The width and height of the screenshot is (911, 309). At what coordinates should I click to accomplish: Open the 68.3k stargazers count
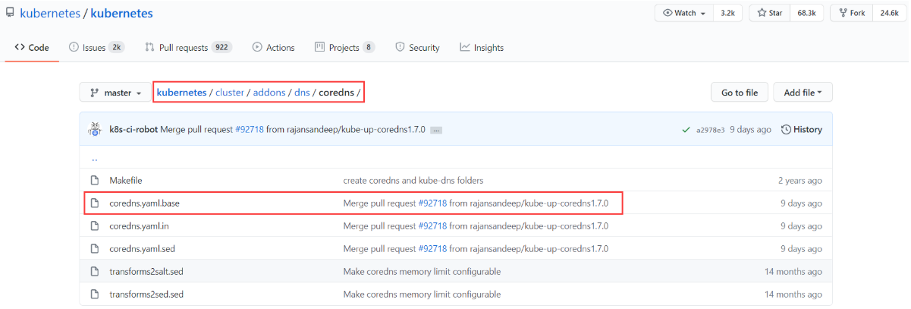tap(806, 13)
